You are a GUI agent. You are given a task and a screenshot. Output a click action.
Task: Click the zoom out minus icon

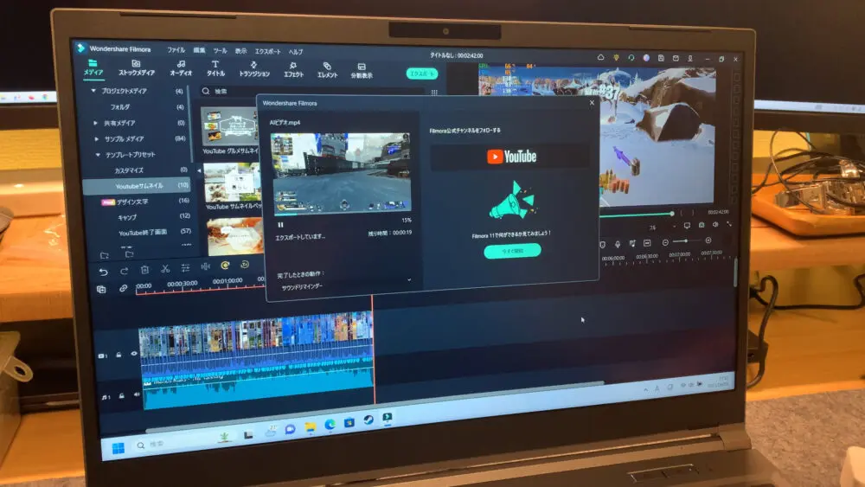[x=665, y=242]
